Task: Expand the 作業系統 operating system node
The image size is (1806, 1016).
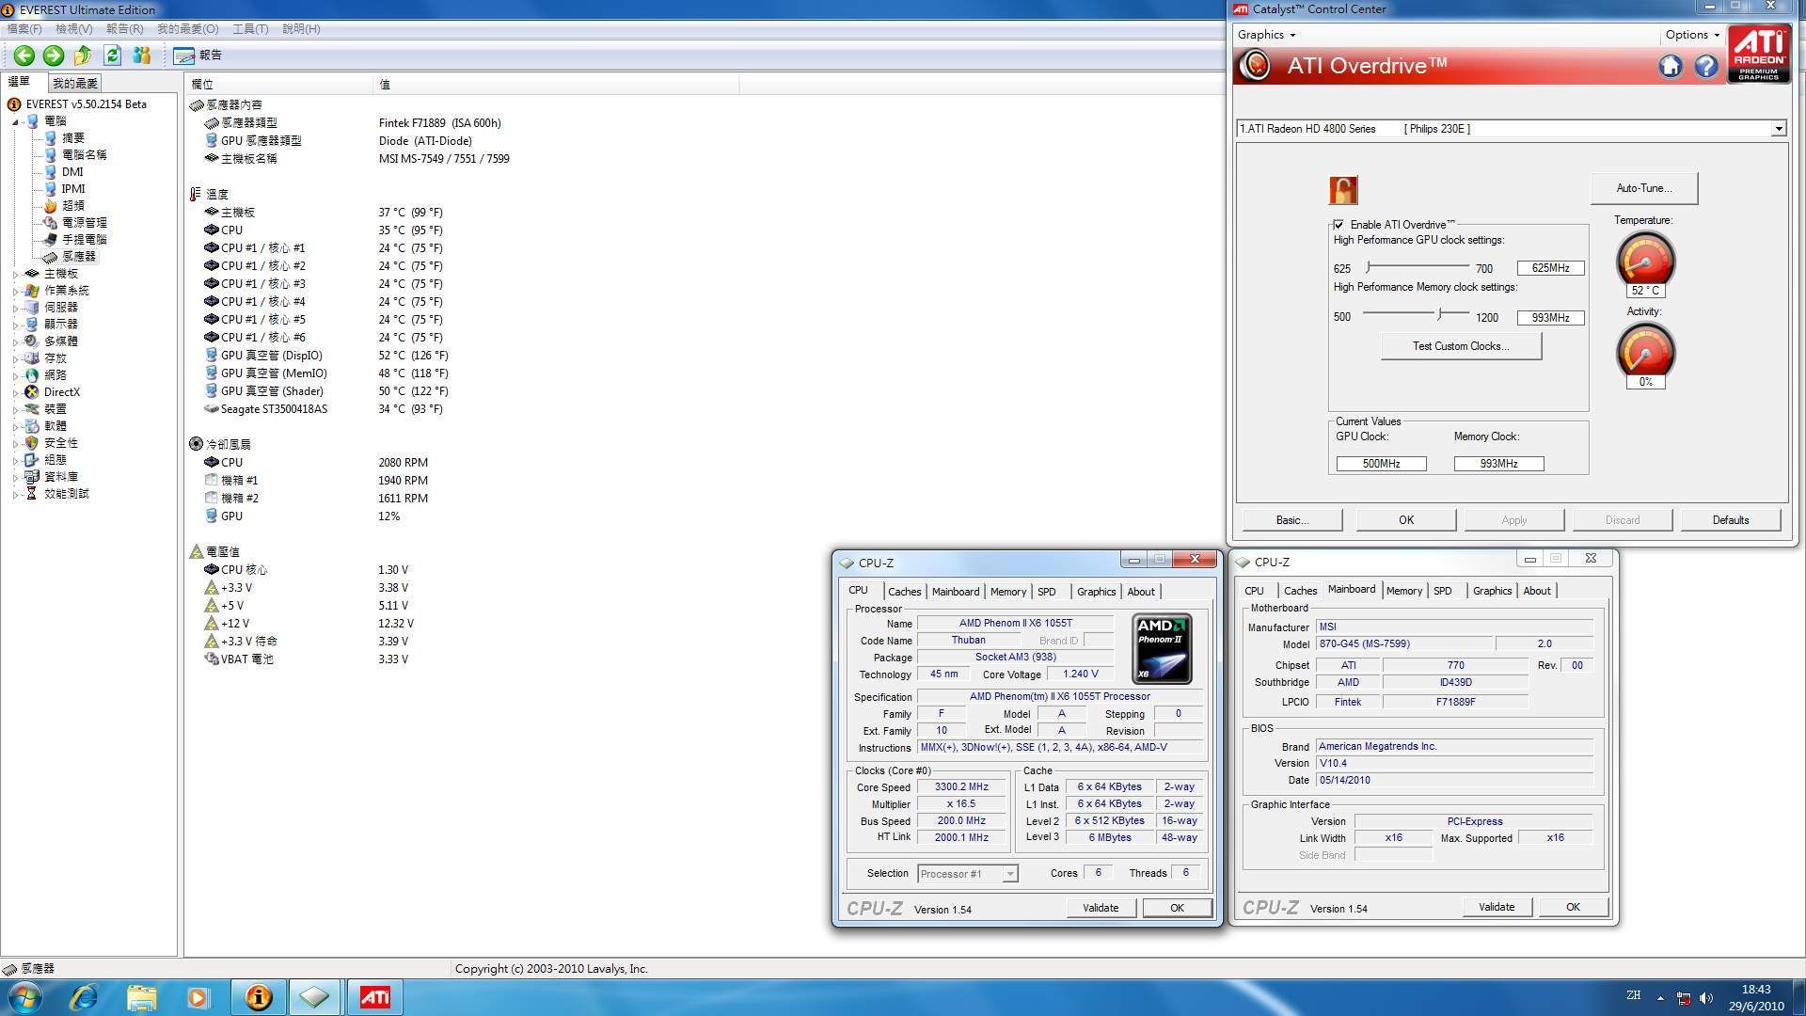Action: click(16, 291)
